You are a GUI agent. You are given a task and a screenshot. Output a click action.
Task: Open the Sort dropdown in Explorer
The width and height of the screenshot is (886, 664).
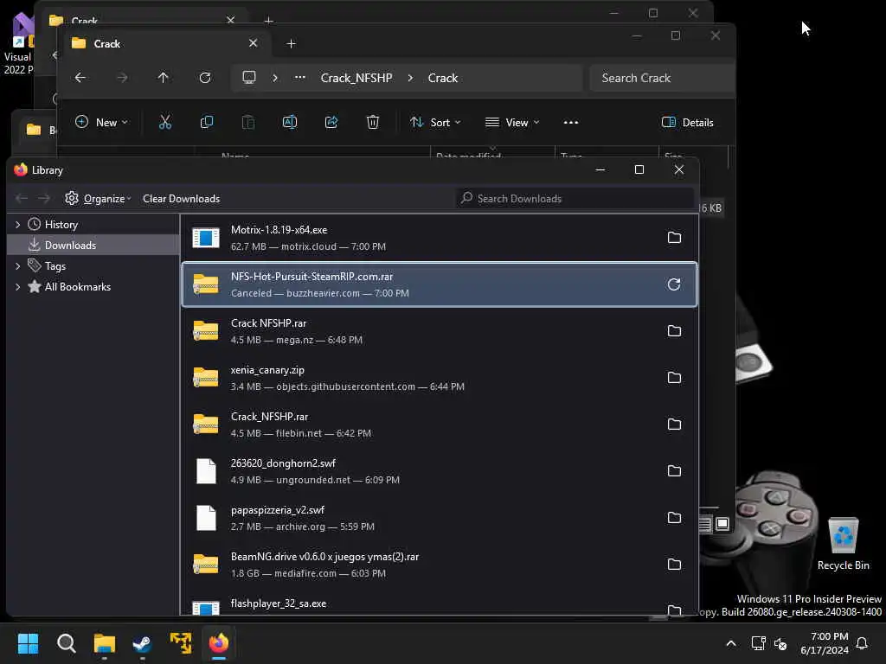click(435, 123)
